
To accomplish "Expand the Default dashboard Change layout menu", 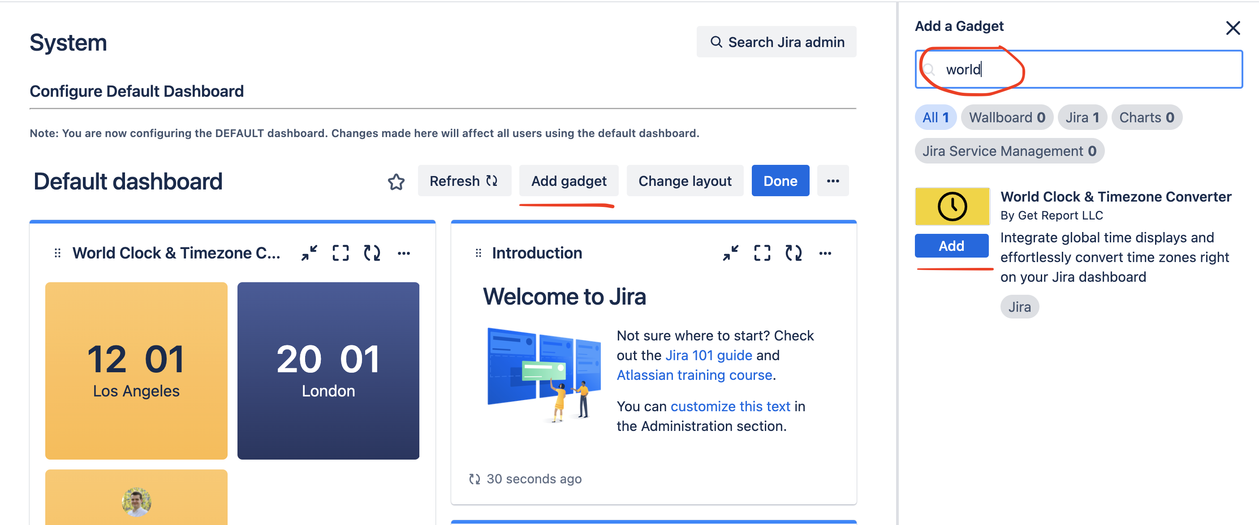I will 685,181.
